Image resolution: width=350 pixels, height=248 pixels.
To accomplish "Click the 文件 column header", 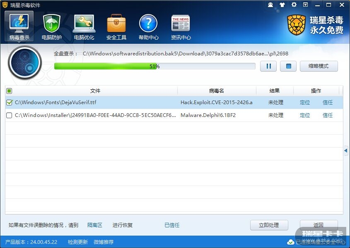I will (x=95, y=91).
